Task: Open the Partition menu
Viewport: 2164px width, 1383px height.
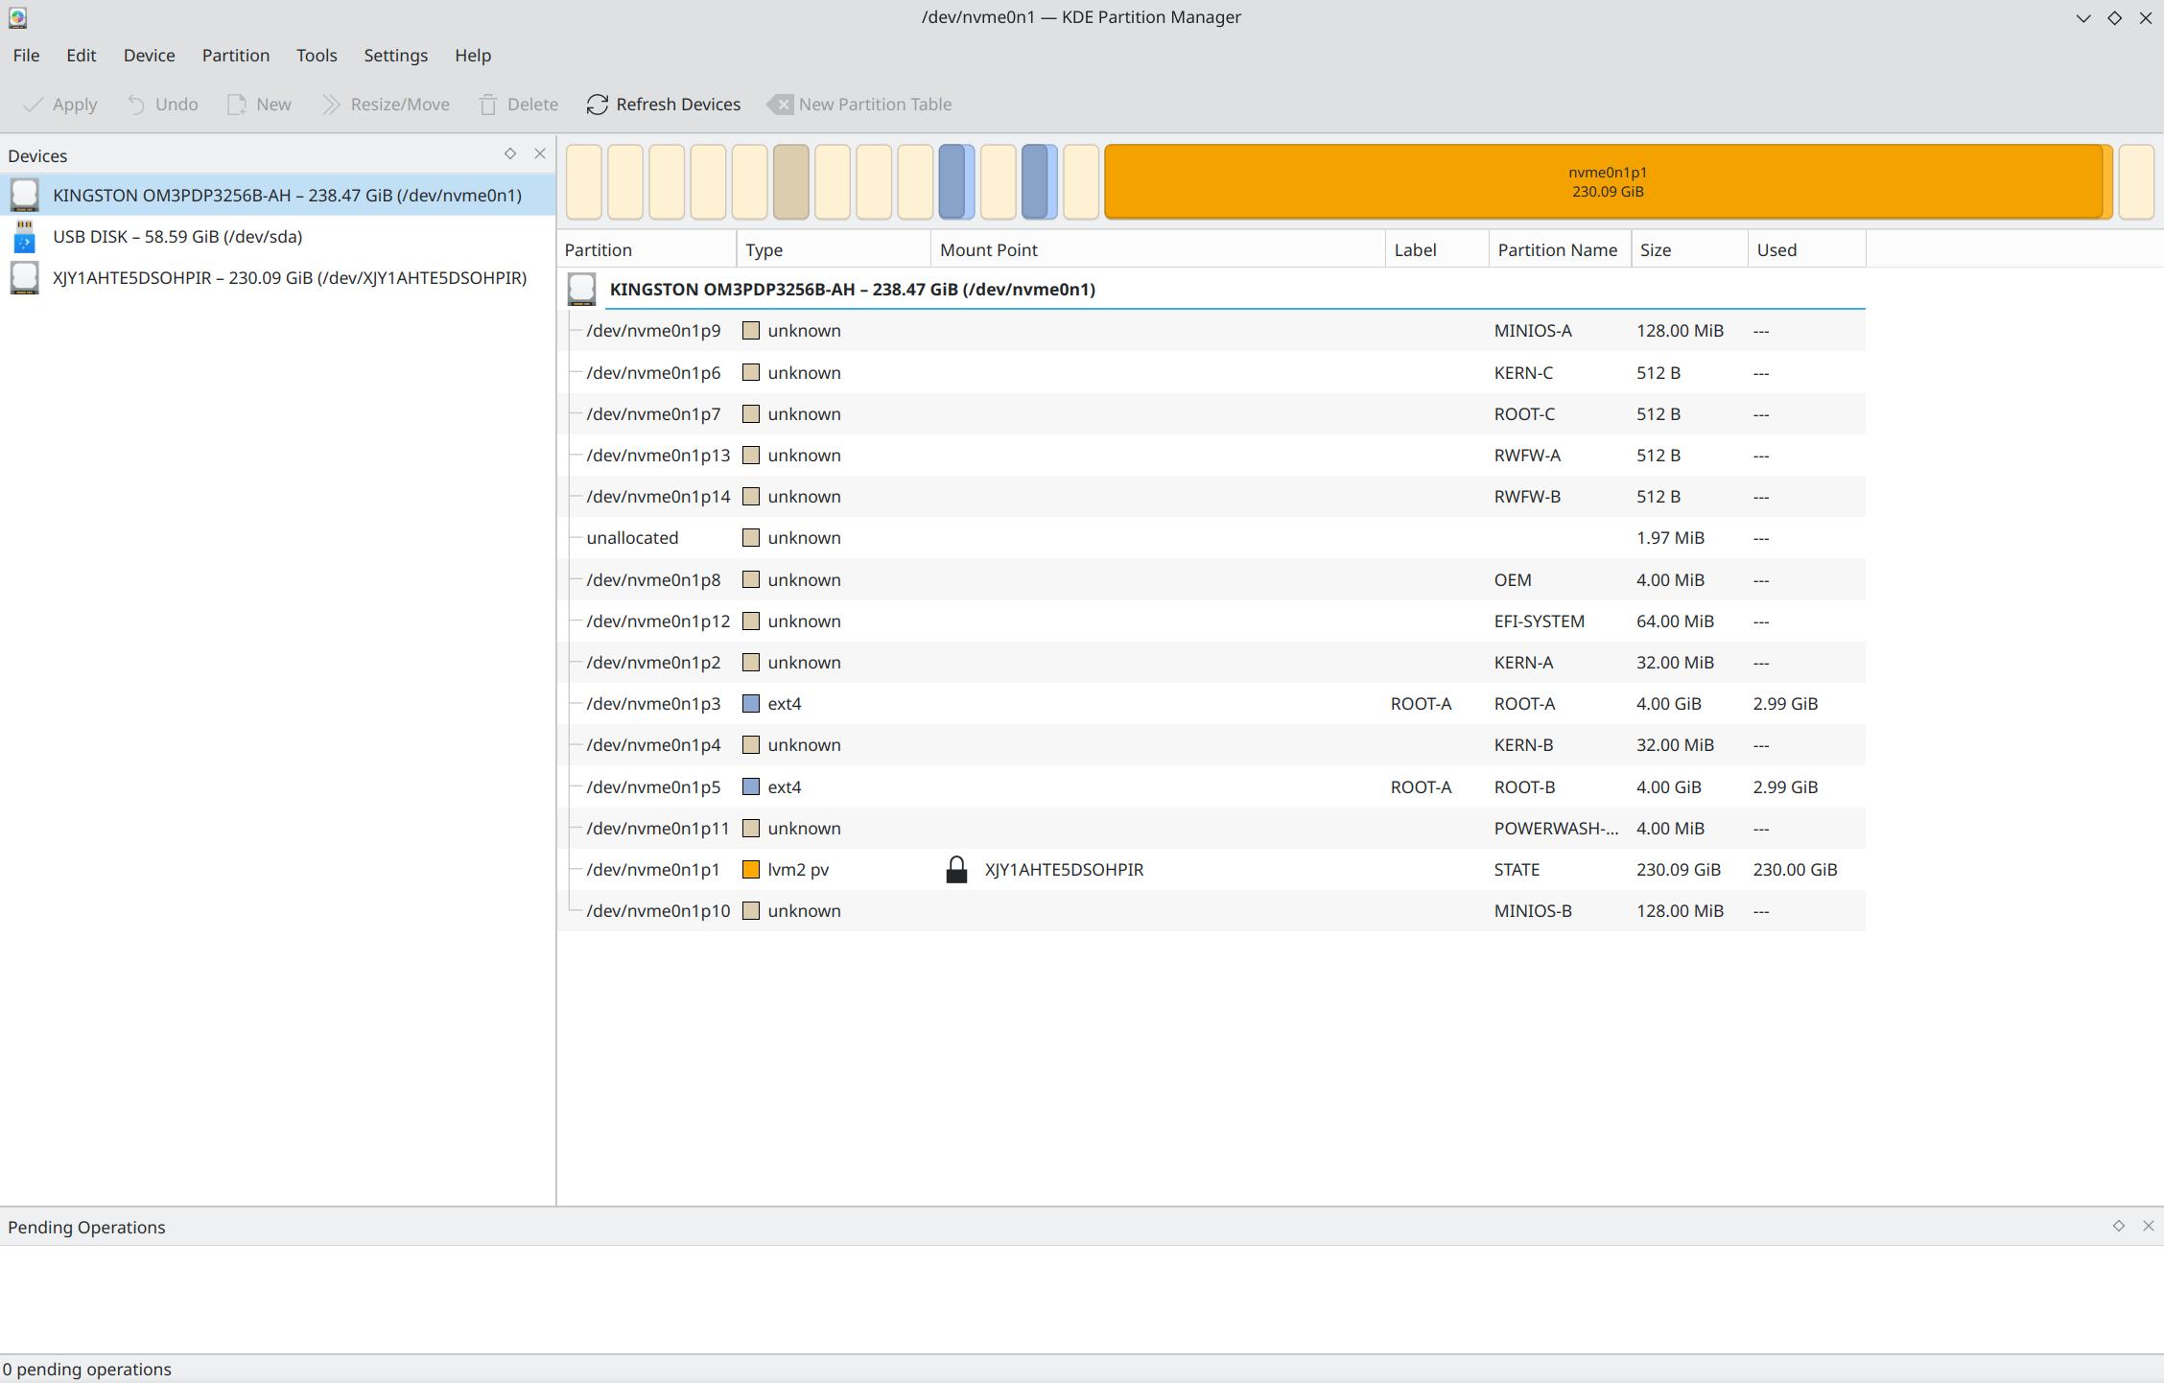Action: pos(235,56)
